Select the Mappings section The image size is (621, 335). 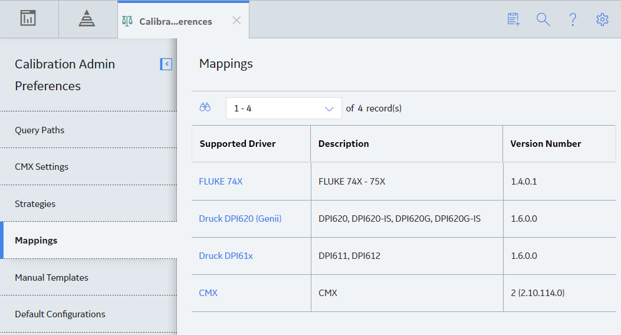pyautogui.click(x=88, y=241)
